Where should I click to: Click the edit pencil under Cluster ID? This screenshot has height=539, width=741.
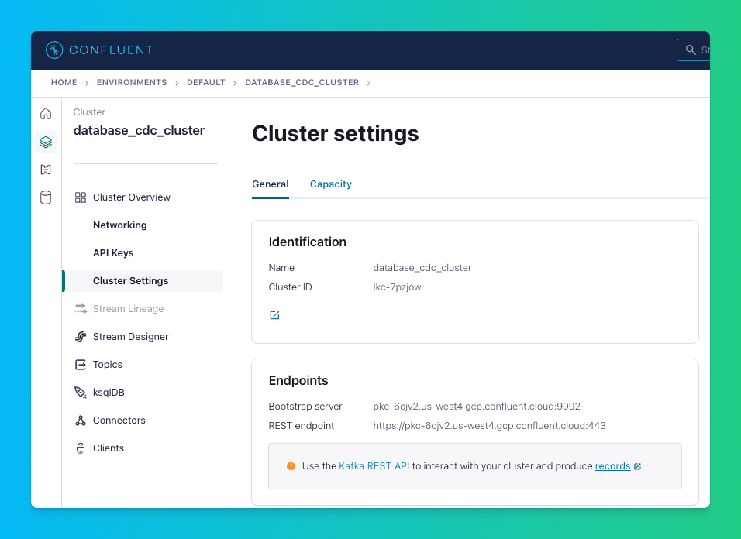click(274, 315)
